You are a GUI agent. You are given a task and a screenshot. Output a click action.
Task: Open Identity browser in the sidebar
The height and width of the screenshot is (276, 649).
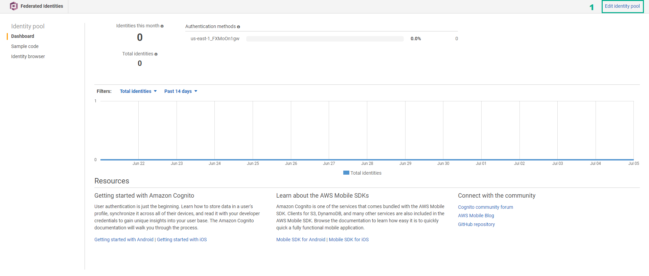[28, 56]
